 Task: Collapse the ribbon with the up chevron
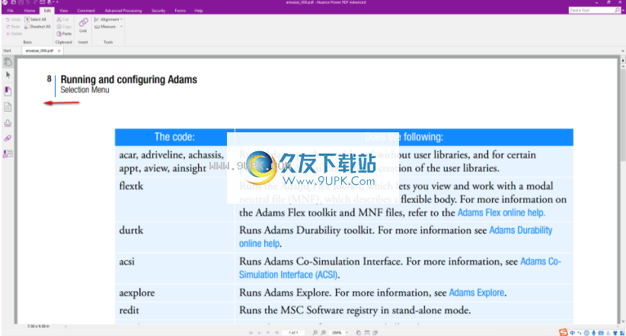point(622,11)
